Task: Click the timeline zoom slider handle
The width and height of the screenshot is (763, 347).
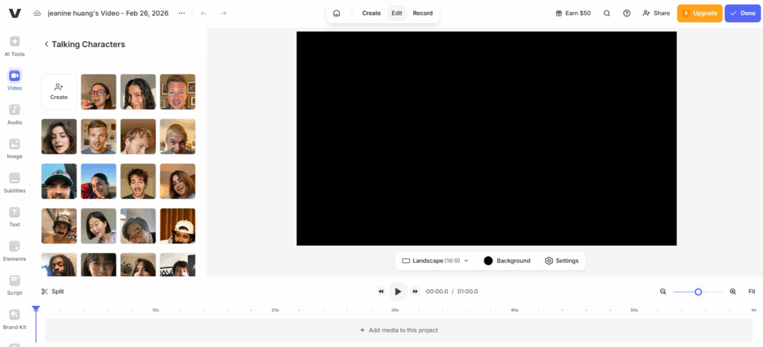Action: [x=698, y=292]
